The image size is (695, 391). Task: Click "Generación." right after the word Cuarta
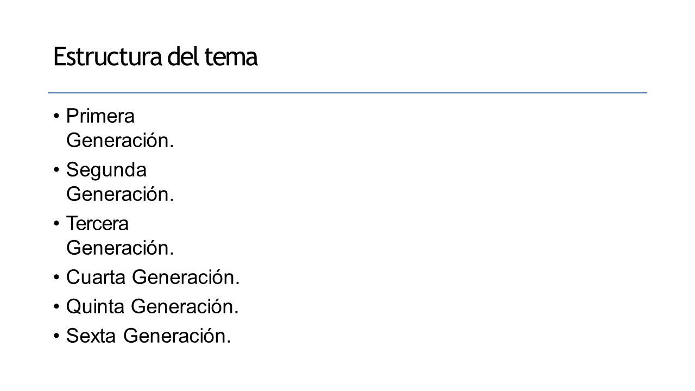pos(186,279)
